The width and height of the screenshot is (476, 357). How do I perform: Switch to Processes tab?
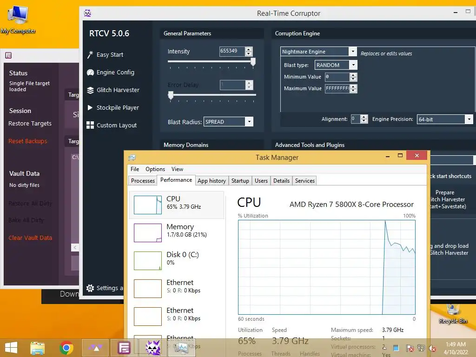[x=143, y=181]
